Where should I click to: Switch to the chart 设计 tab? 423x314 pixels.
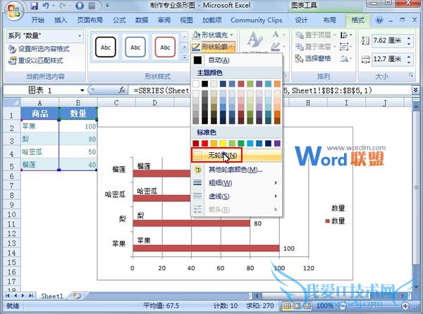point(301,20)
